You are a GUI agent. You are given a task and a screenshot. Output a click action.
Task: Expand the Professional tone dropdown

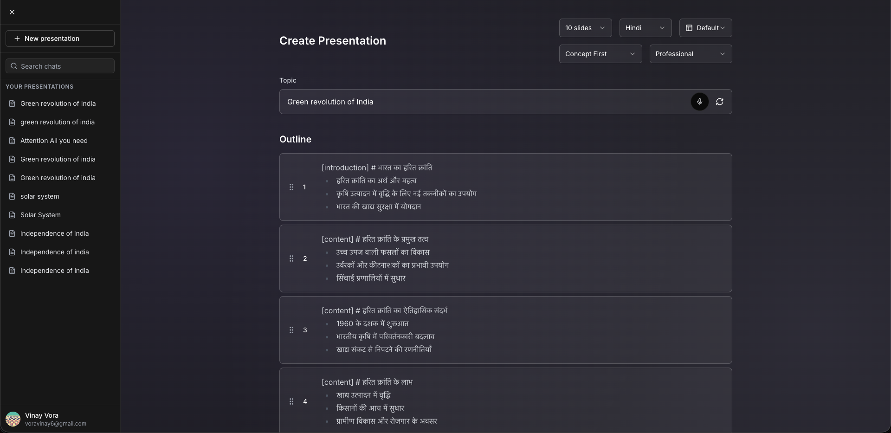click(691, 54)
